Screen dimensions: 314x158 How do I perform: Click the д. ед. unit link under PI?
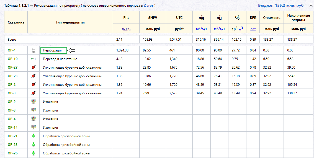tap(126, 29)
